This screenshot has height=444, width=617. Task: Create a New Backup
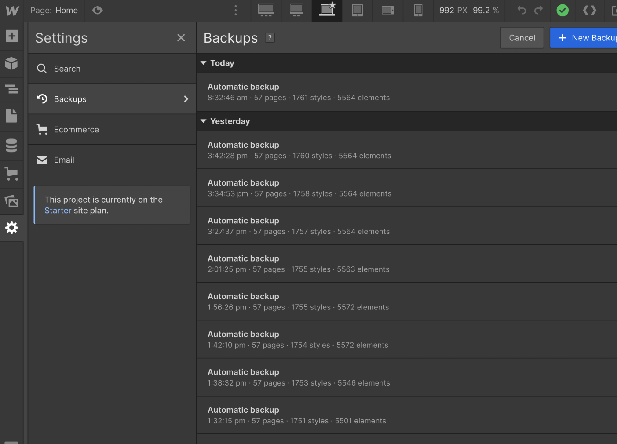pyautogui.click(x=589, y=38)
